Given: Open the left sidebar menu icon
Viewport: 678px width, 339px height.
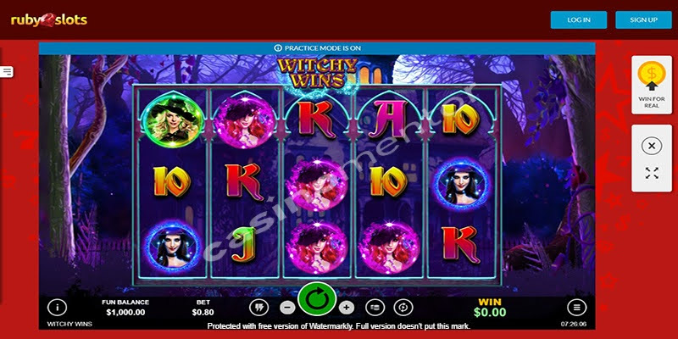Looking at the screenshot, I should 7,72.
